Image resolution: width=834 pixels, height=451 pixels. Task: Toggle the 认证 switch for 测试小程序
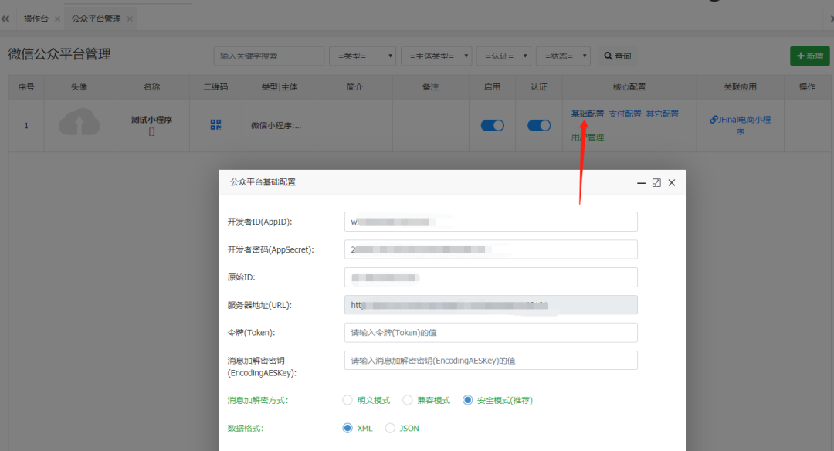point(539,125)
